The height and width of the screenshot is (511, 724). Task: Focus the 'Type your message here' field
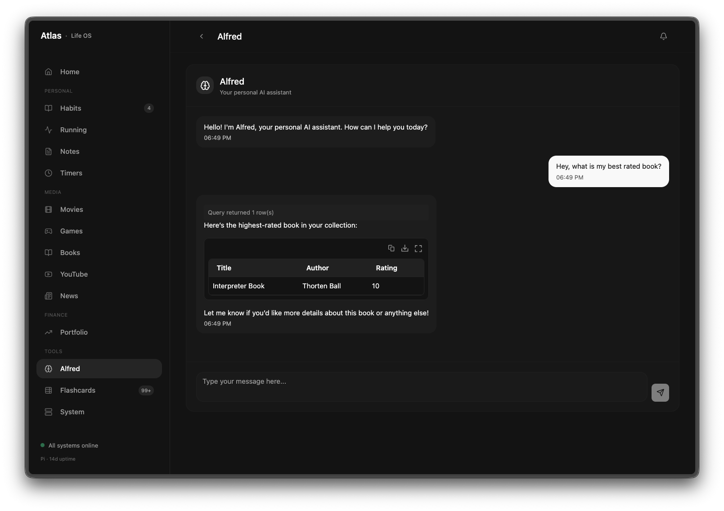(x=421, y=386)
